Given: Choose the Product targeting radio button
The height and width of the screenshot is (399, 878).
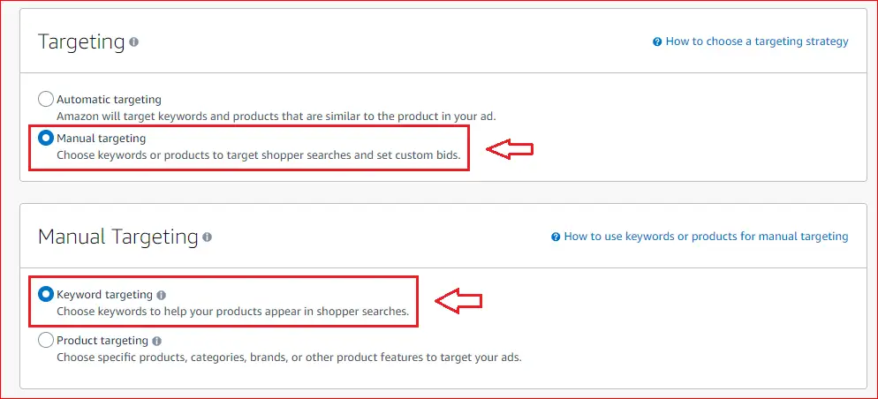Looking at the screenshot, I should coord(45,340).
